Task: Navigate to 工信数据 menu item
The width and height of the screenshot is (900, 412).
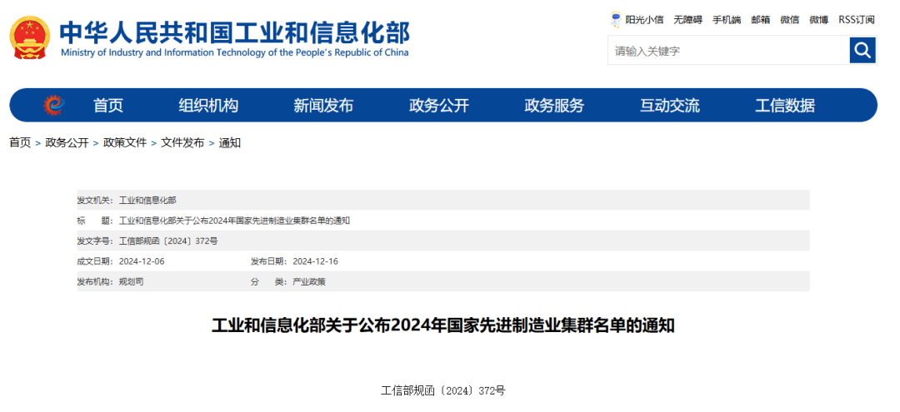Action: click(x=785, y=106)
